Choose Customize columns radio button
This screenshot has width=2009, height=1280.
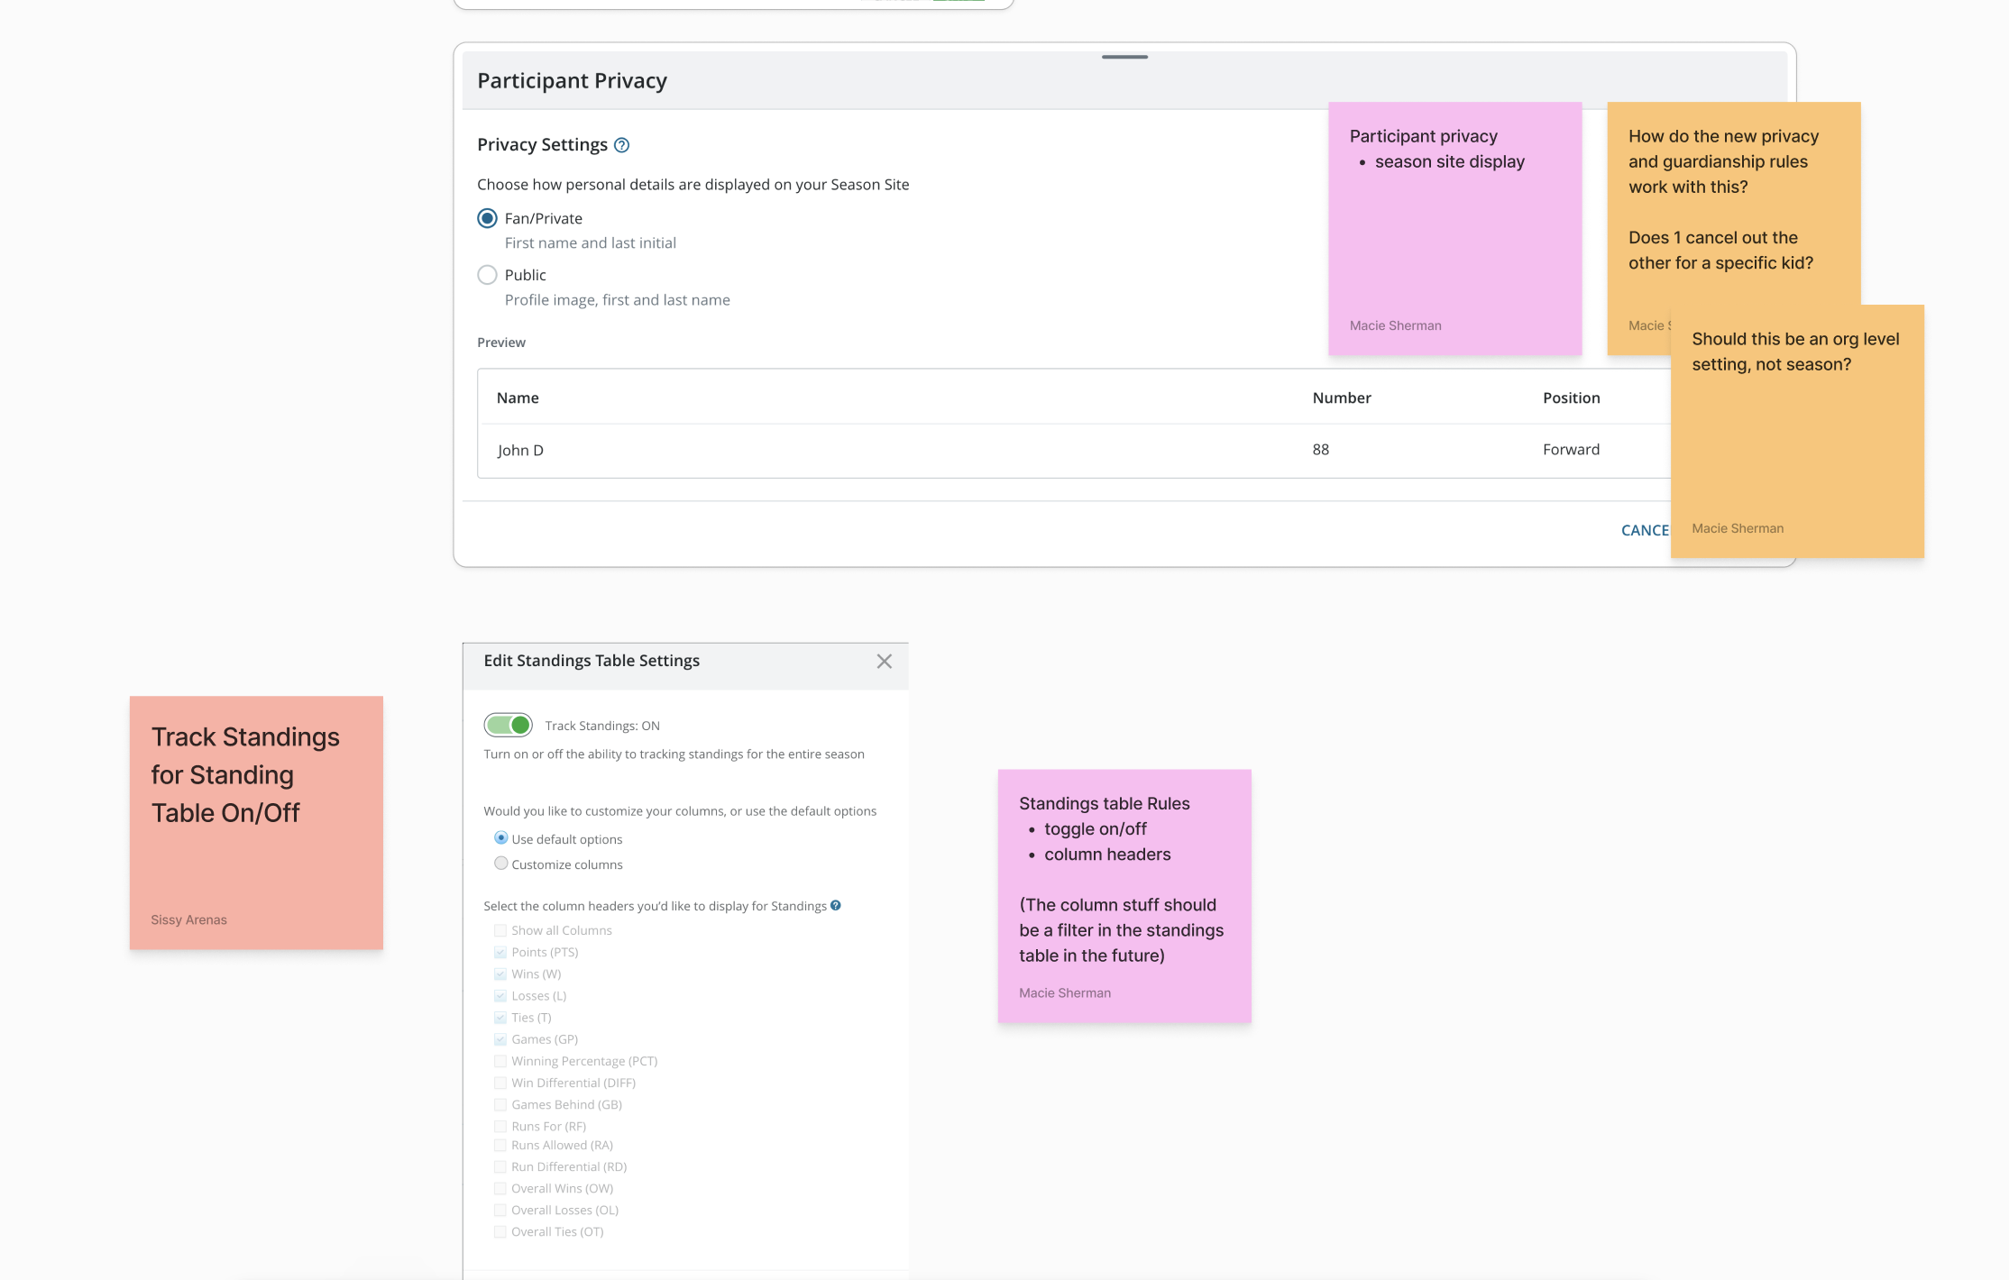point(501,864)
